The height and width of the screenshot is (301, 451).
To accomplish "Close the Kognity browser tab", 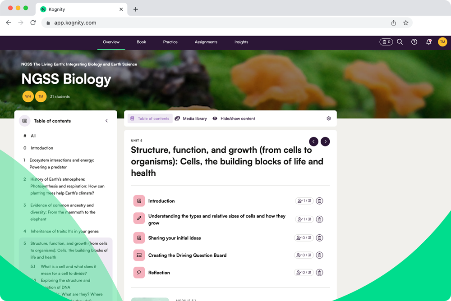I will click(121, 9).
